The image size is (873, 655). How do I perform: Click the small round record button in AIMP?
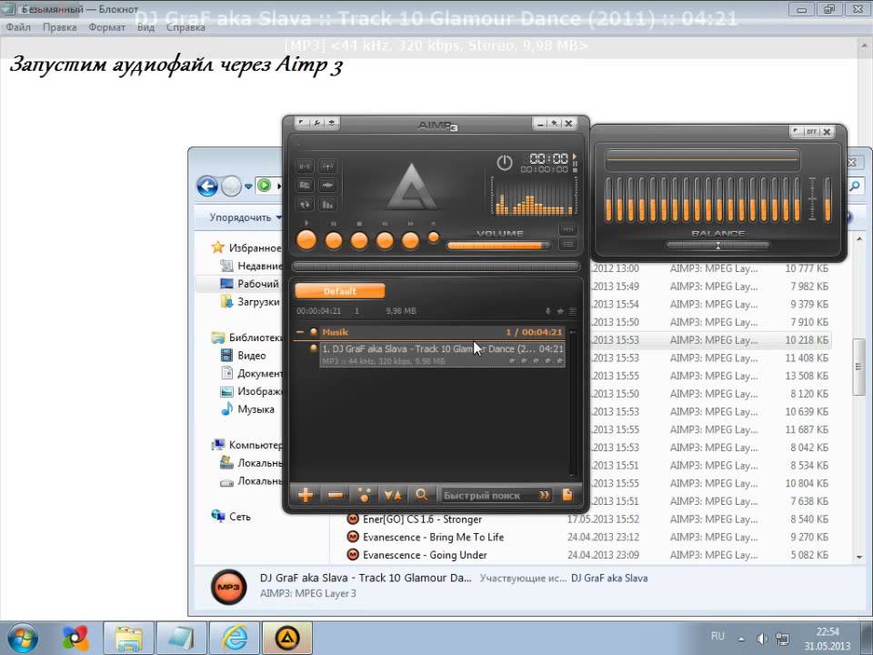click(x=433, y=237)
